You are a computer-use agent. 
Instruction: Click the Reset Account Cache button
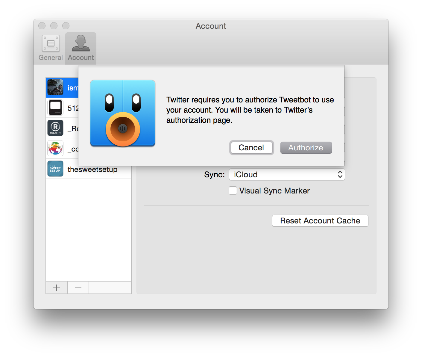pyautogui.click(x=320, y=221)
